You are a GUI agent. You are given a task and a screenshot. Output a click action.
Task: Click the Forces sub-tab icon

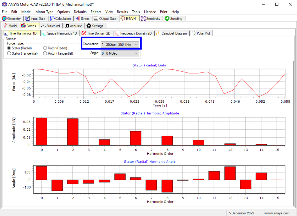[x=23, y=26]
